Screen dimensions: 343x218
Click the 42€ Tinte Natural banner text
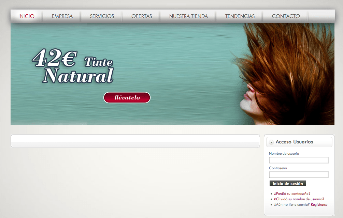tap(73, 66)
